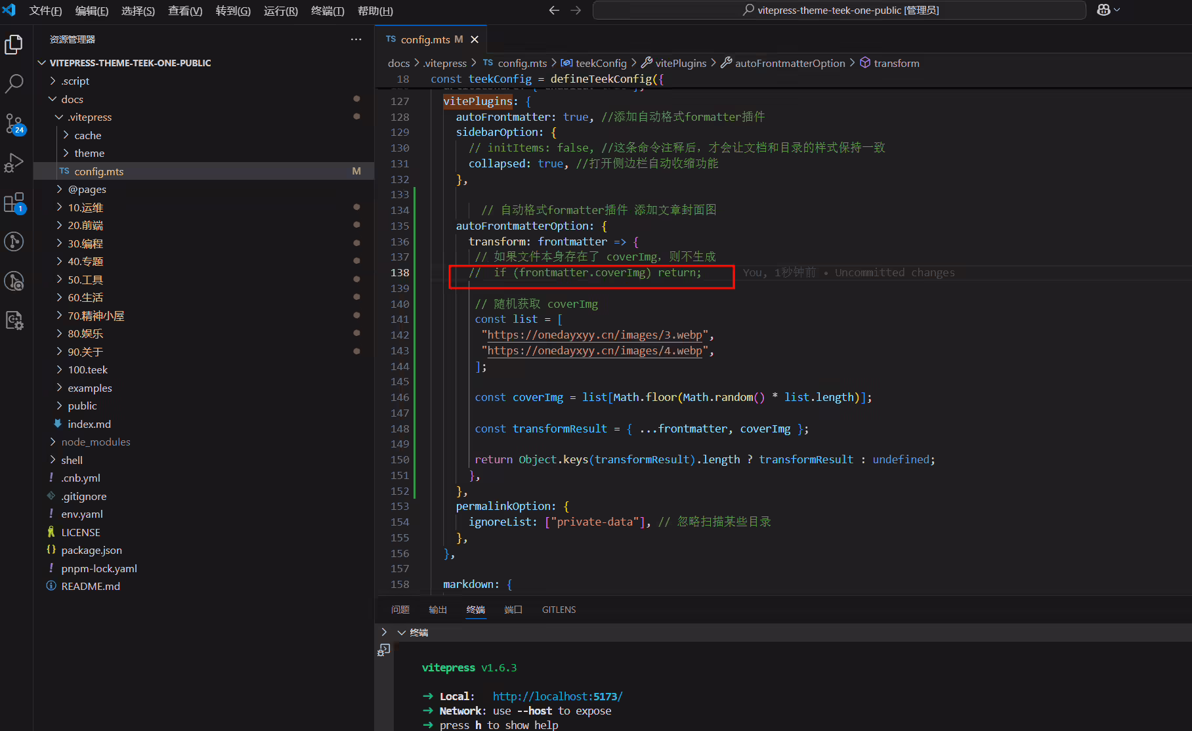This screenshot has height=731, width=1192.
Task: Switch to the 问题 panel tab
Action: pyautogui.click(x=400, y=610)
